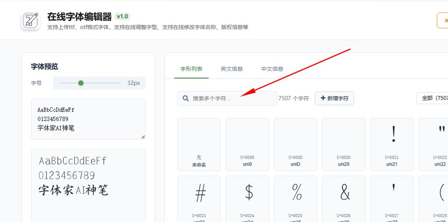Select the quotation mark uni22 glyph
The image size is (448, 222).
coord(434,144)
